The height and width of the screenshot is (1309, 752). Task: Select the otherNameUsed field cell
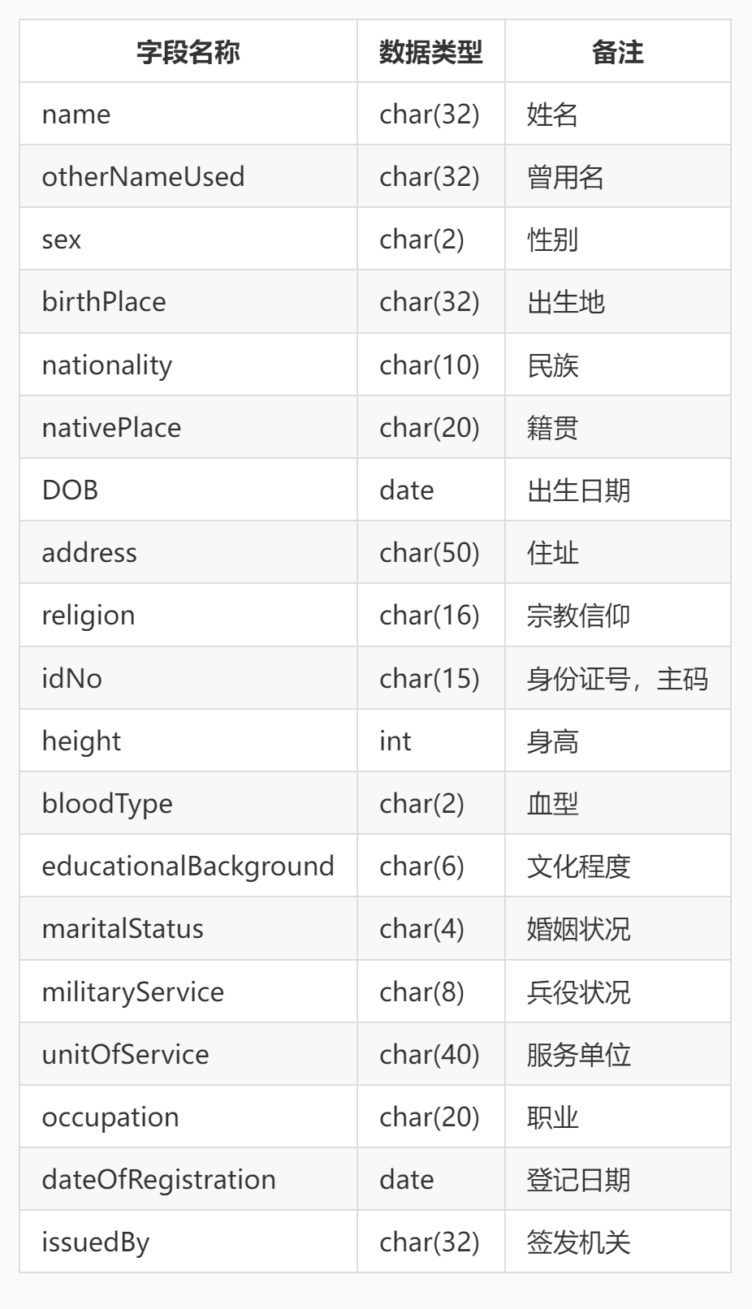(x=143, y=177)
